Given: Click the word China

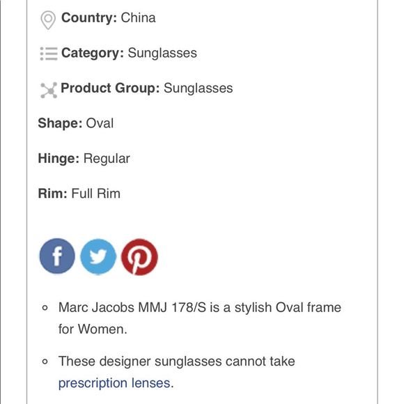Looking at the screenshot, I should pos(139,18).
